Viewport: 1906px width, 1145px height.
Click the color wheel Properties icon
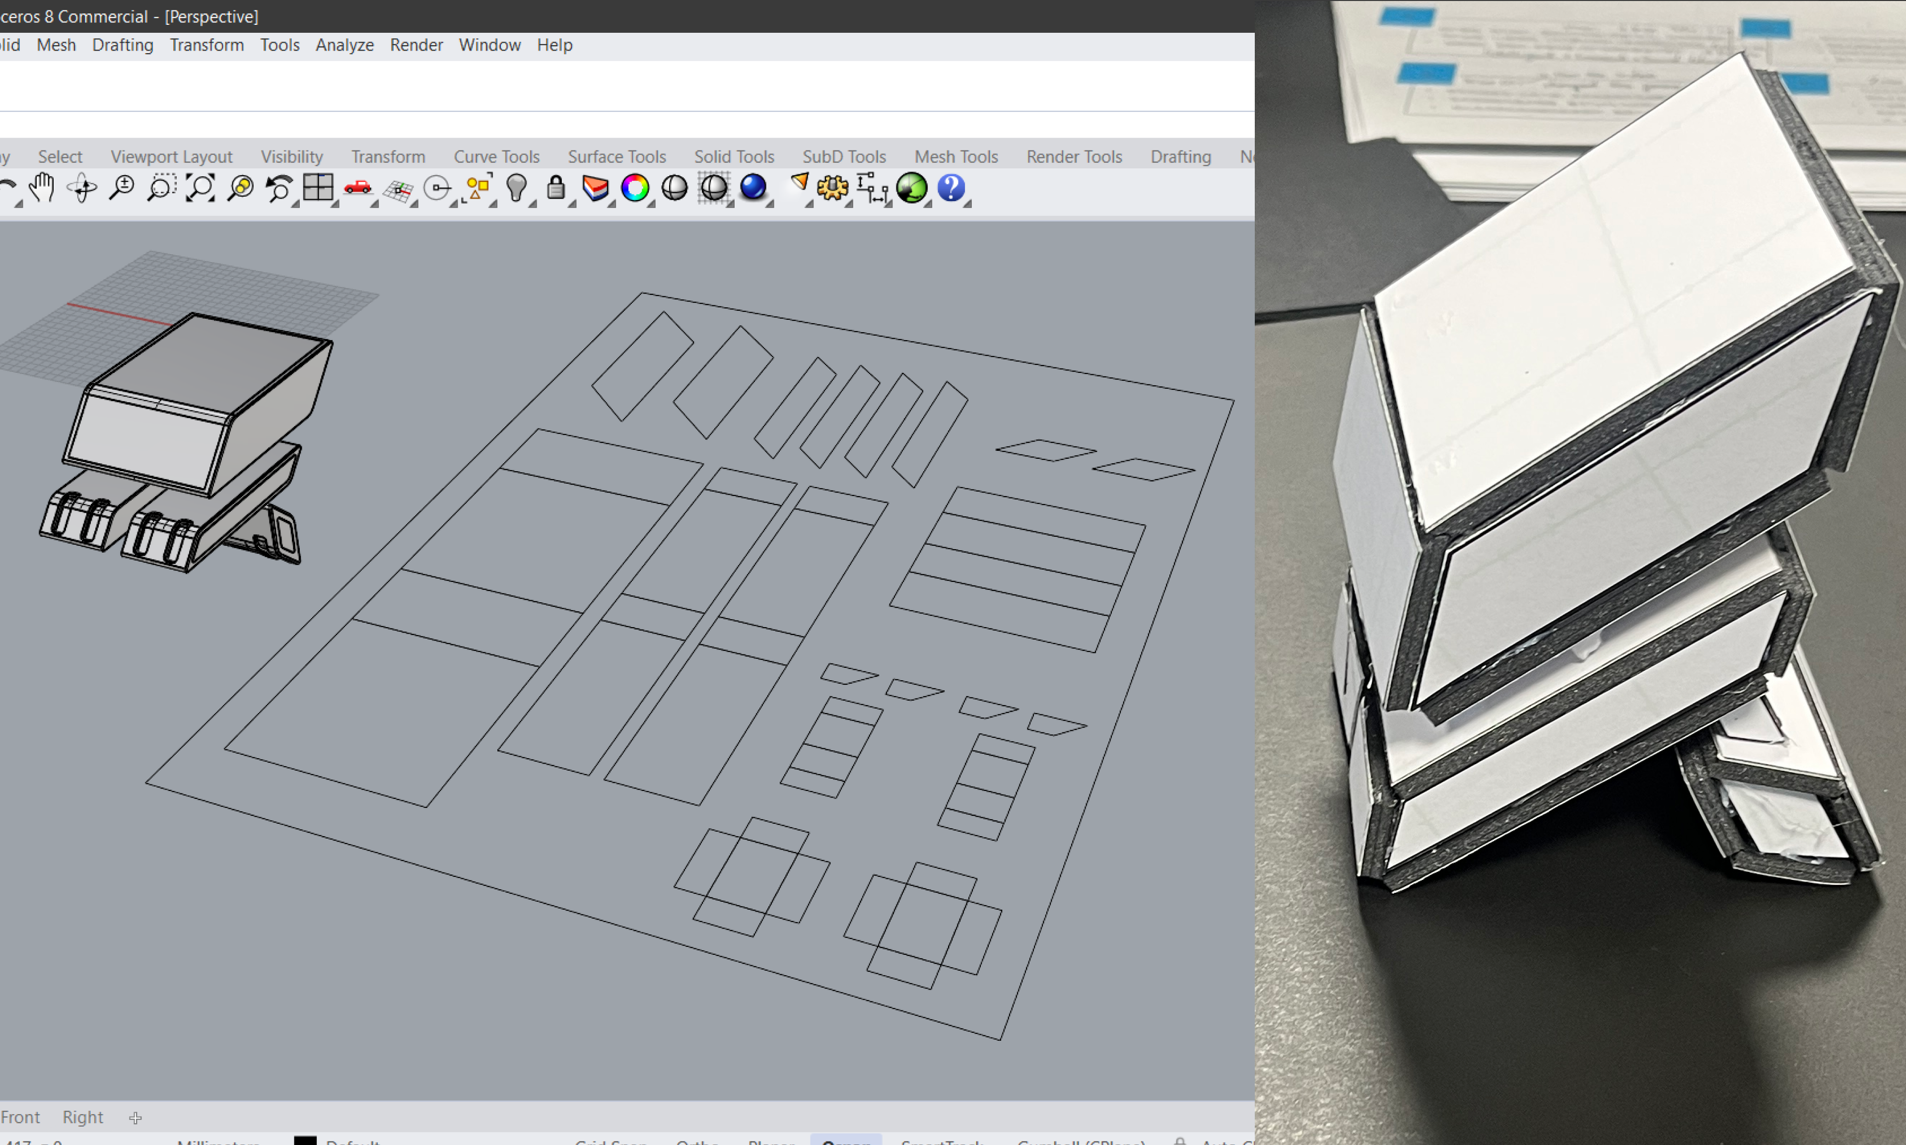[x=634, y=188]
